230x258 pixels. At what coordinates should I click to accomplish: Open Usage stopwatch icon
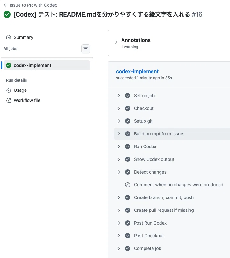coord(9,90)
